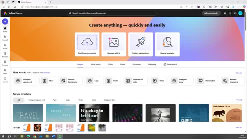Start an Instagram story

click(181, 81)
